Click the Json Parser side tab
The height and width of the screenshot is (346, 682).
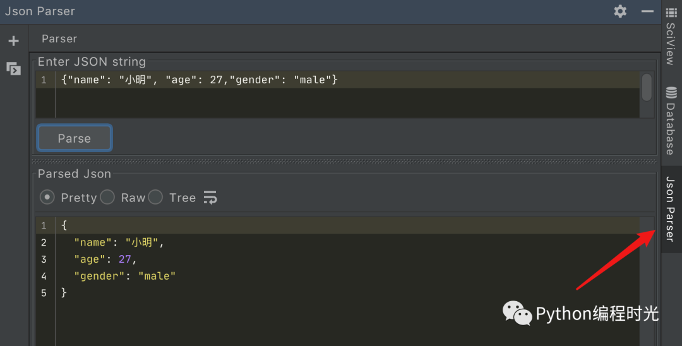671,210
